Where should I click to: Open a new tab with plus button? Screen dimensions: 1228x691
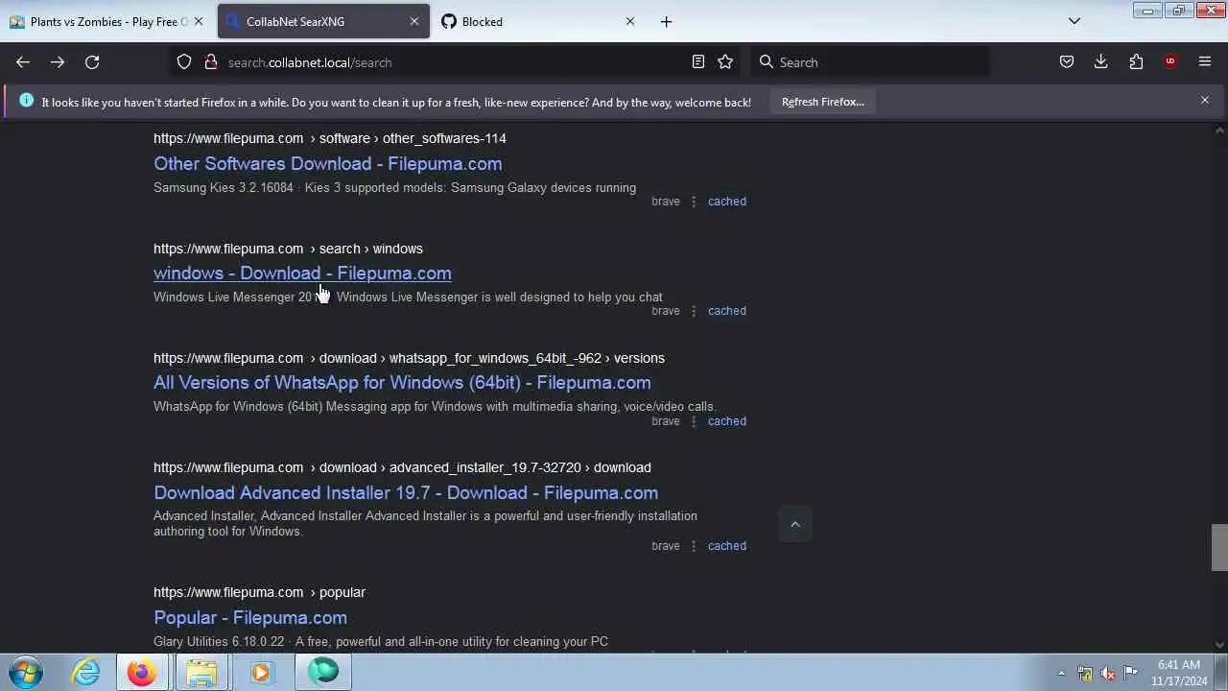667,21
